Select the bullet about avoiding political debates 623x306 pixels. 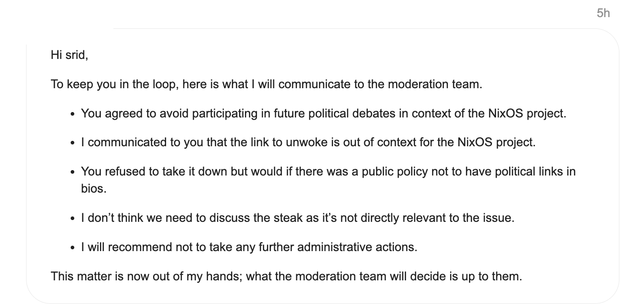point(323,113)
